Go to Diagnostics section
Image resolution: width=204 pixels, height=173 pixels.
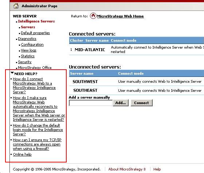point(27,39)
